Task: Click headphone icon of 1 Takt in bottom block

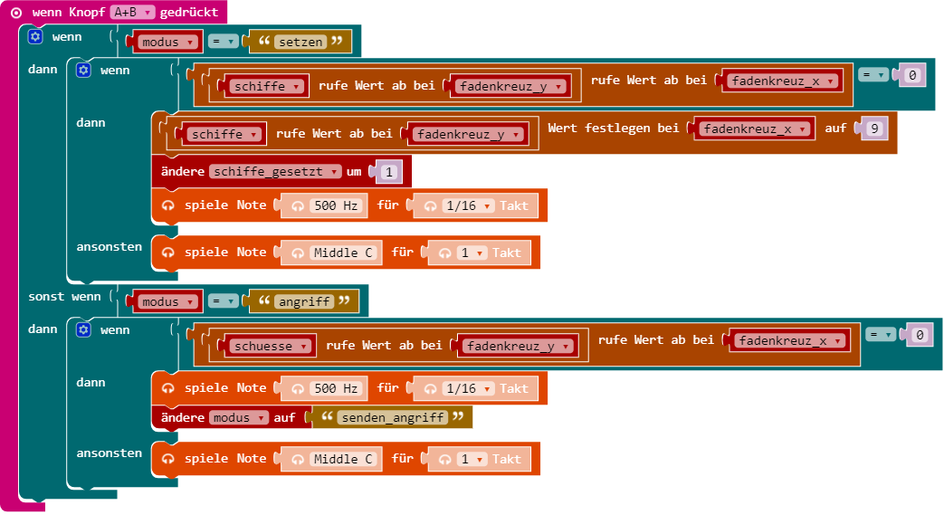Action: (443, 459)
